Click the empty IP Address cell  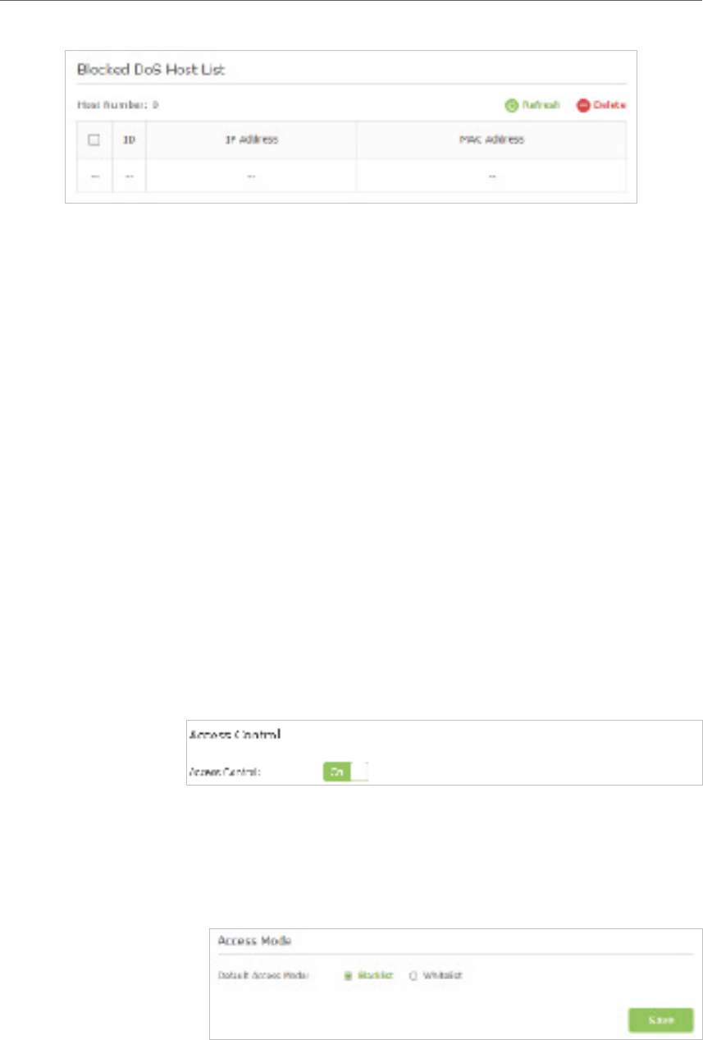[x=251, y=176]
